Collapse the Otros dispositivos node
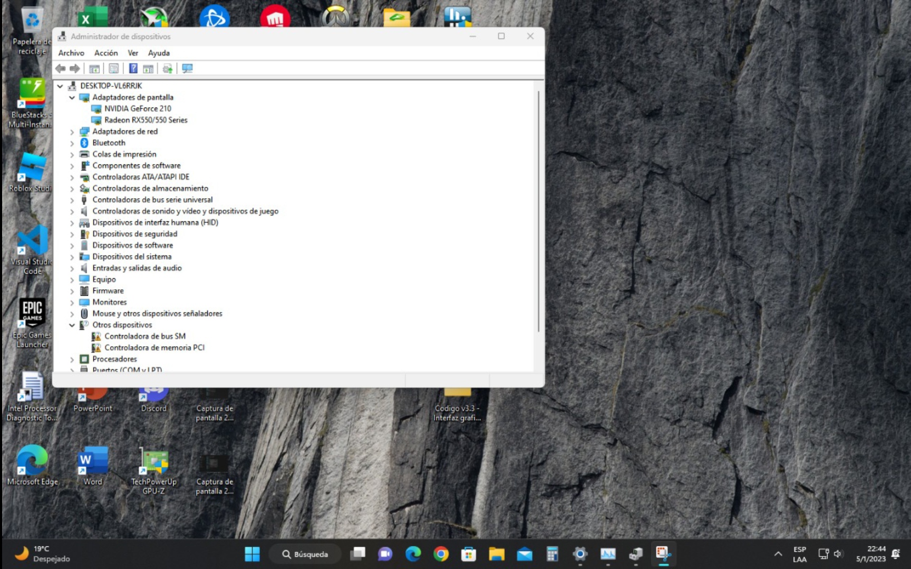The width and height of the screenshot is (911, 569). [x=72, y=325]
